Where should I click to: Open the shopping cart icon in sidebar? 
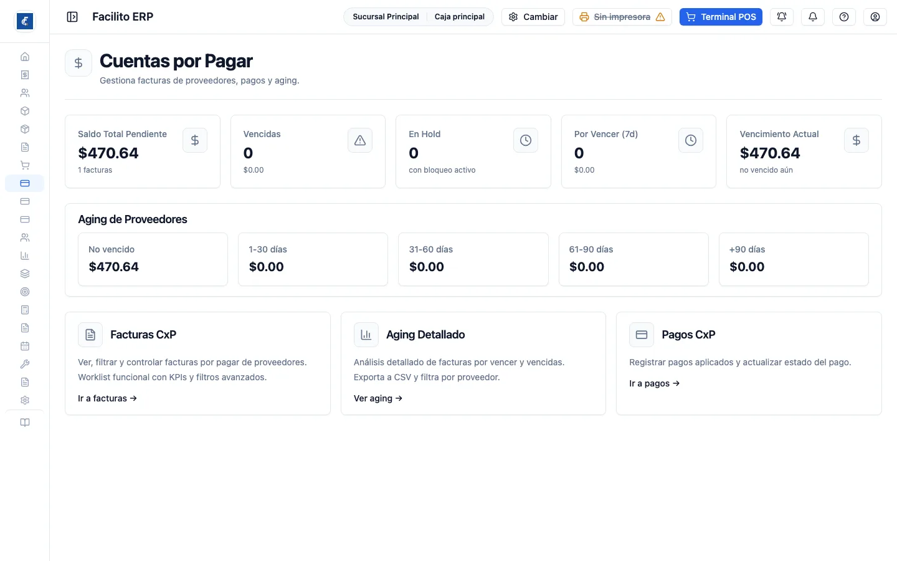(x=25, y=165)
